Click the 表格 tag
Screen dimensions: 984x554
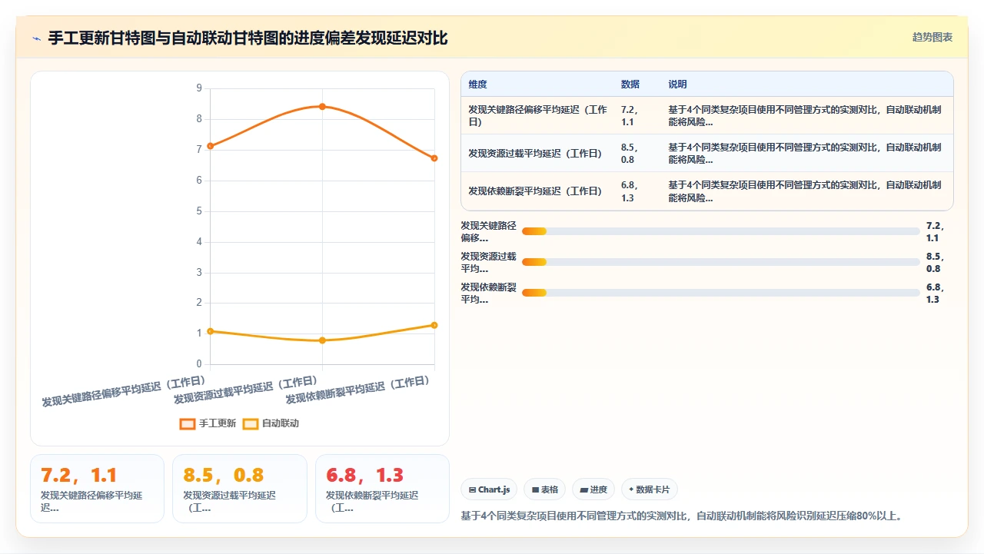(x=545, y=489)
